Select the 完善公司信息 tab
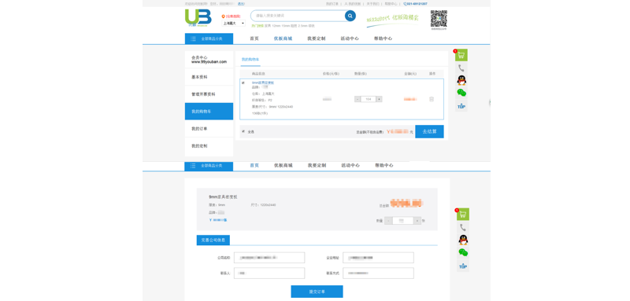 click(x=213, y=240)
